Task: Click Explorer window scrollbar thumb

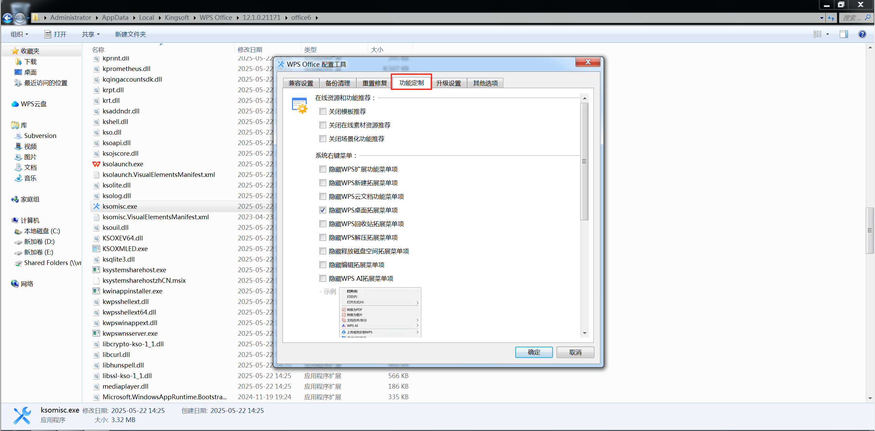Action: (870, 231)
